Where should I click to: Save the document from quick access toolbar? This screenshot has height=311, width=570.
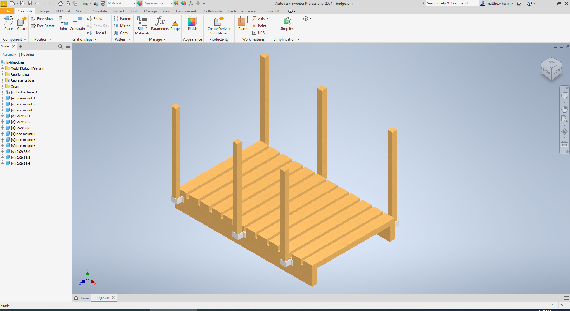coord(30,3)
